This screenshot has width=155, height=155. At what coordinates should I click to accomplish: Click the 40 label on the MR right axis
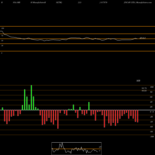click(151, 102)
